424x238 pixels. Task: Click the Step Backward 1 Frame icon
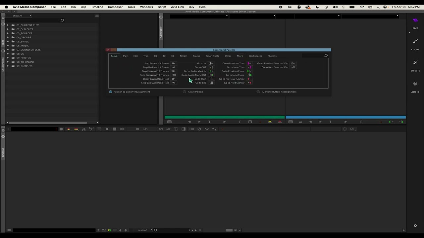coord(173,67)
